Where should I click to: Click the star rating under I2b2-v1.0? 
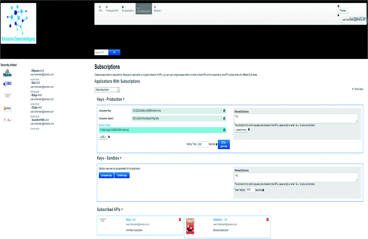35,92
